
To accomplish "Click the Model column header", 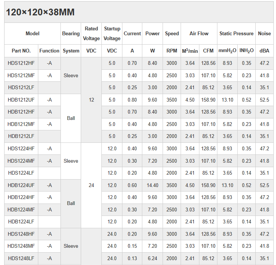I will click(x=32, y=34).
